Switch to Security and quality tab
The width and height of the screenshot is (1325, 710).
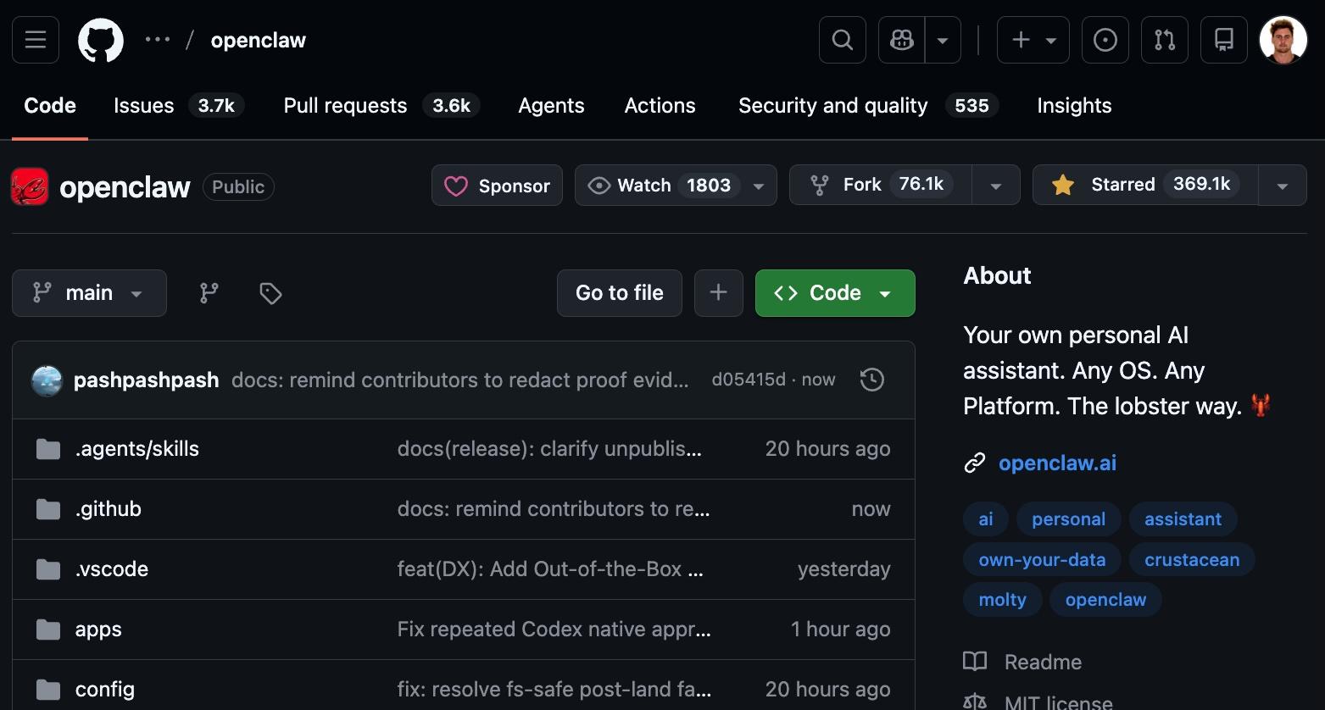[868, 106]
